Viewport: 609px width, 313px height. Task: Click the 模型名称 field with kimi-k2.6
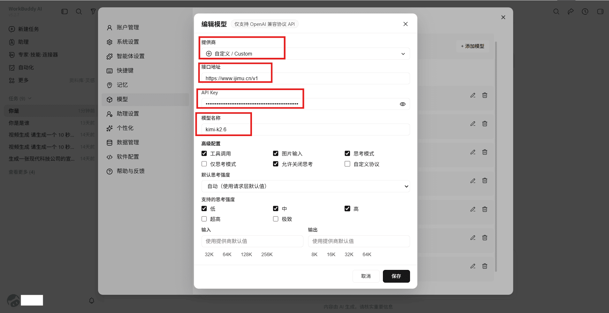coord(305,129)
